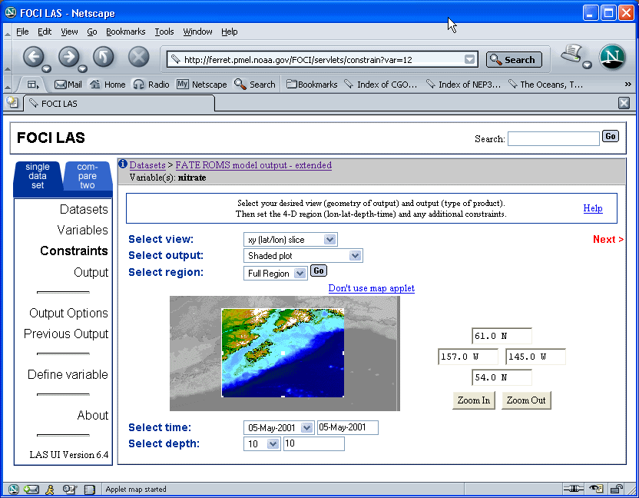This screenshot has height=498, width=639.
Task: Click the blue info icon beside Datasets
Action: [122, 164]
